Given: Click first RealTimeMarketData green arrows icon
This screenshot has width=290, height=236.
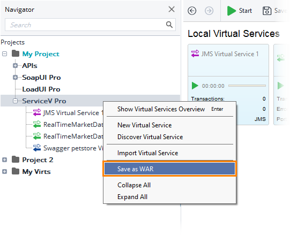Looking at the screenshot, I should click(37, 124).
